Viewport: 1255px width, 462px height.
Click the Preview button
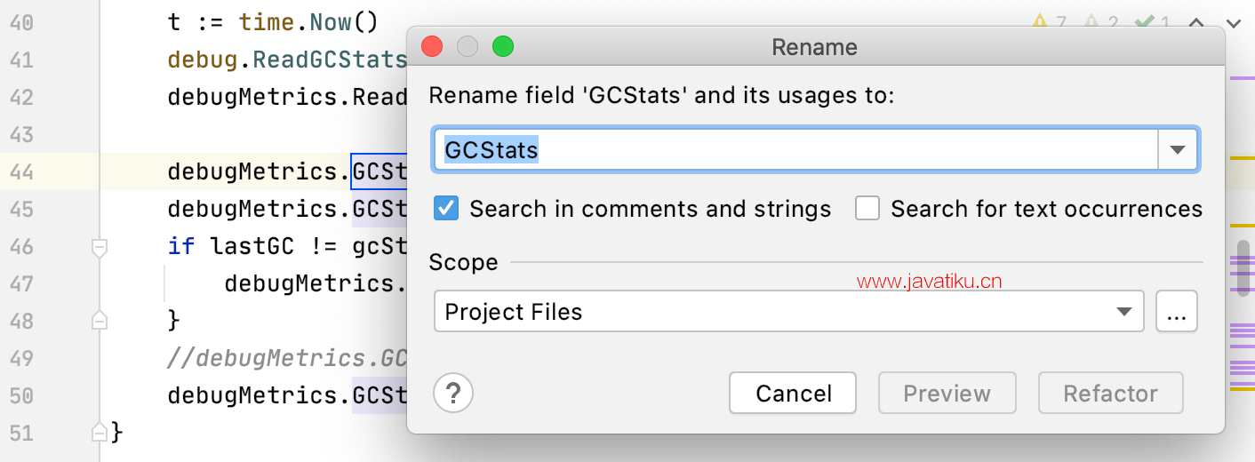click(947, 393)
